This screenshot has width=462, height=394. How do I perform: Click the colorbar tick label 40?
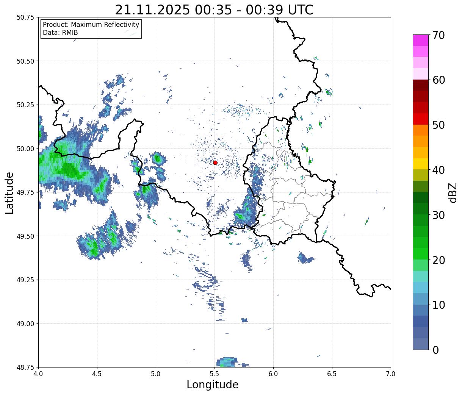pos(439,170)
